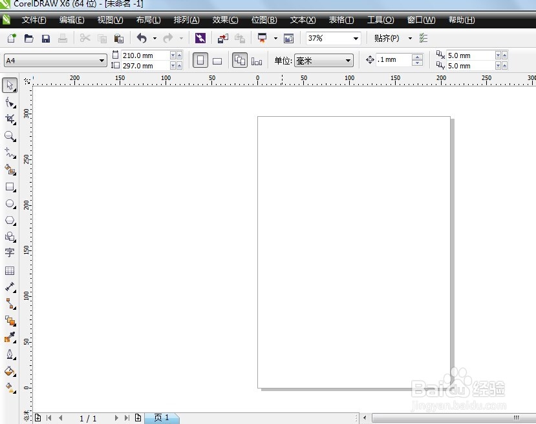This screenshot has width=536, height=424.
Task: Apply layout to all pages
Action: click(240, 61)
